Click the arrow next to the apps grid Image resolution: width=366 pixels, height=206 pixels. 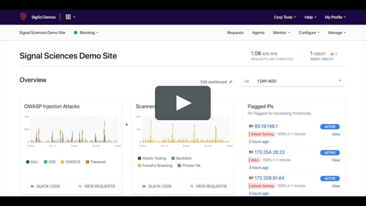click(74, 17)
